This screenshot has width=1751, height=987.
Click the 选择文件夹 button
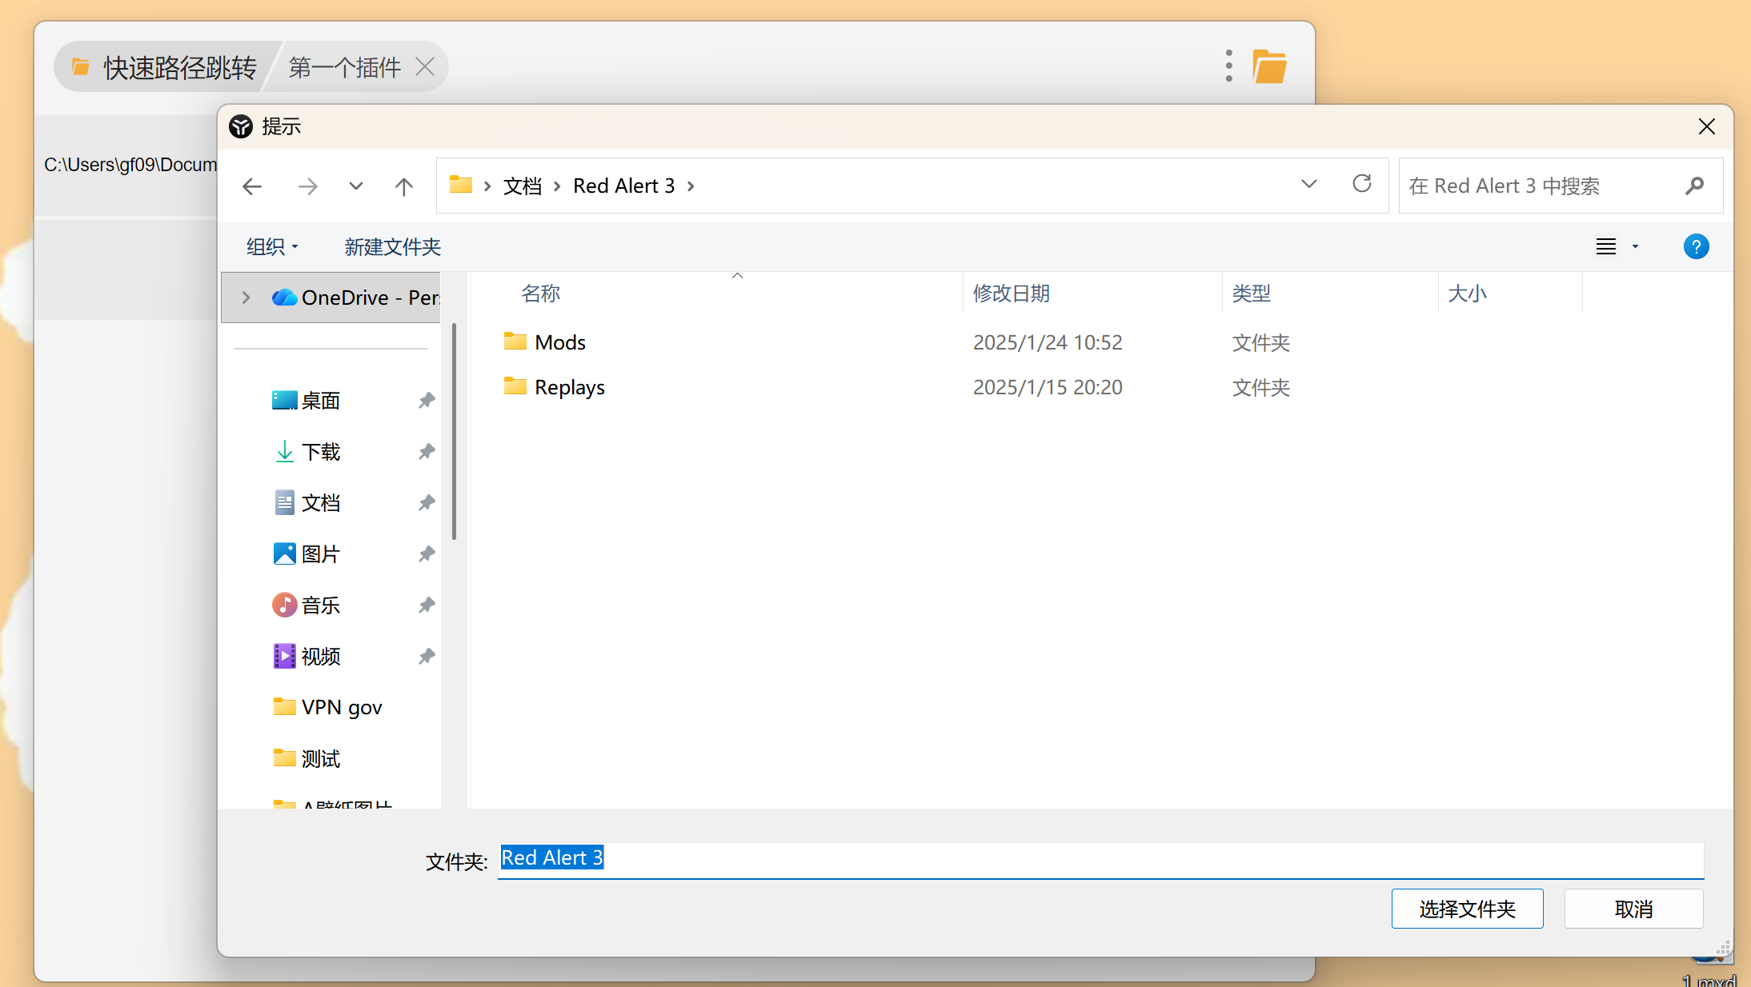pyautogui.click(x=1466, y=909)
